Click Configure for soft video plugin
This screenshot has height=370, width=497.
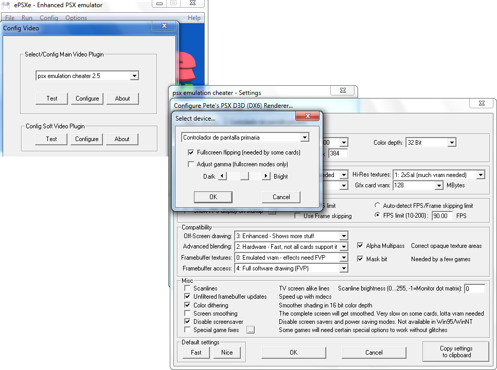click(x=86, y=139)
